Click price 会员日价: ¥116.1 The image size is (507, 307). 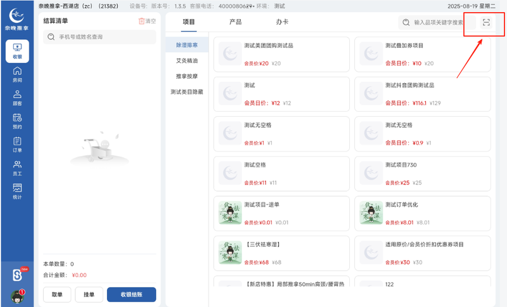click(406, 103)
